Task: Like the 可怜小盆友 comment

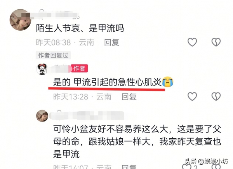Action: coord(187,166)
